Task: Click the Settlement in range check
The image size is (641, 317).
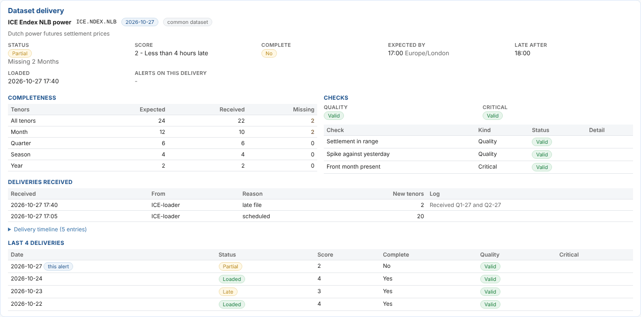Action: click(352, 141)
